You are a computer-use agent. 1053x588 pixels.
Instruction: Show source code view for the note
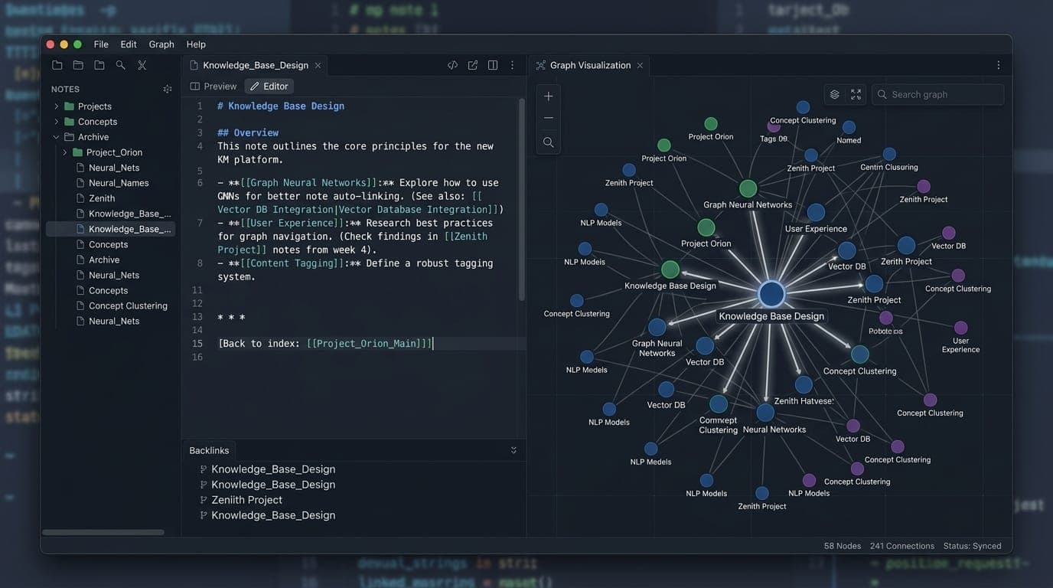[x=452, y=65]
